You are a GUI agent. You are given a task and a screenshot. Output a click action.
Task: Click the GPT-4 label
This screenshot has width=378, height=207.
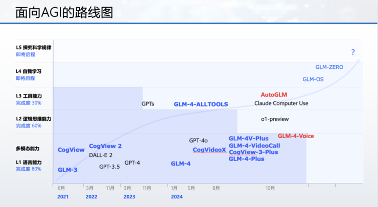click(132, 163)
